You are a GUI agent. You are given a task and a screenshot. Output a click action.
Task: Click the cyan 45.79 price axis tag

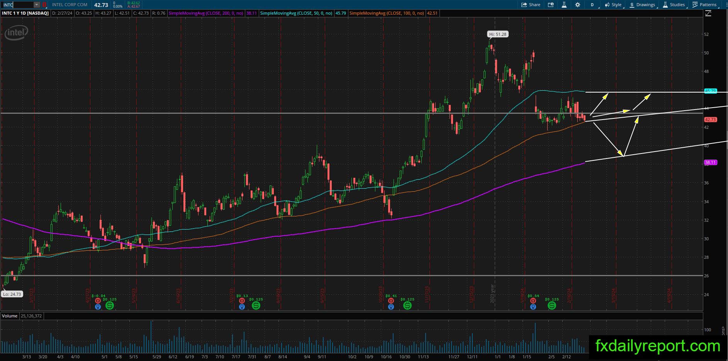click(x=711, y=91)
